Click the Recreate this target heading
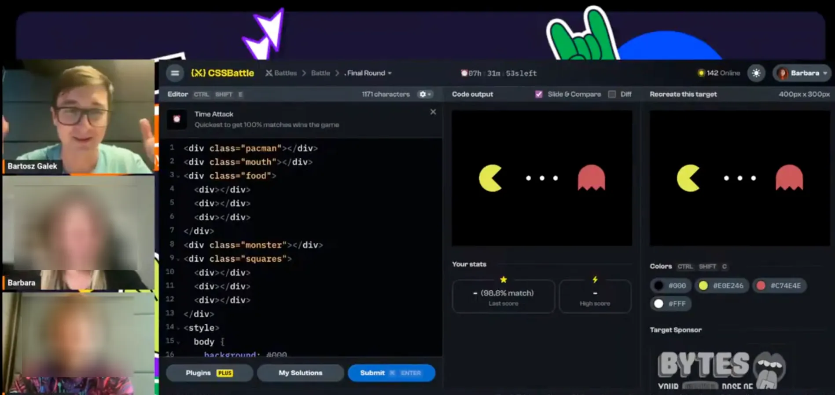 (x=683, y=94)
